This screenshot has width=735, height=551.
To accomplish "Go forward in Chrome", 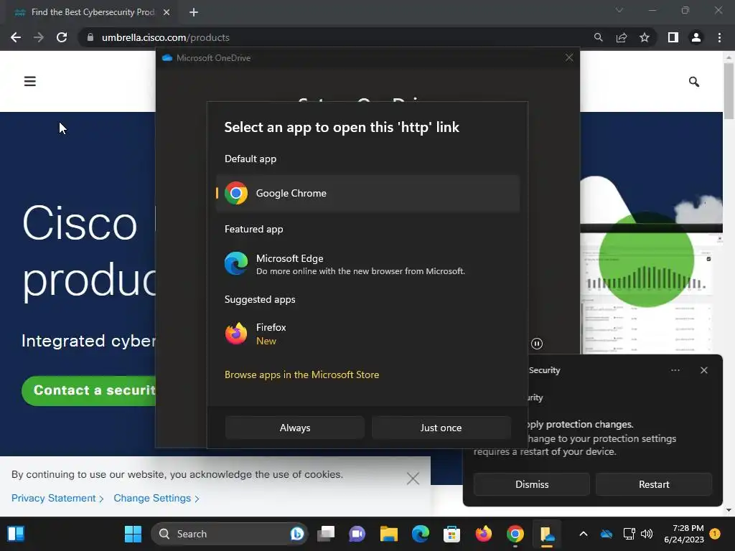I will pyautogui.click(x=39, y=37).
